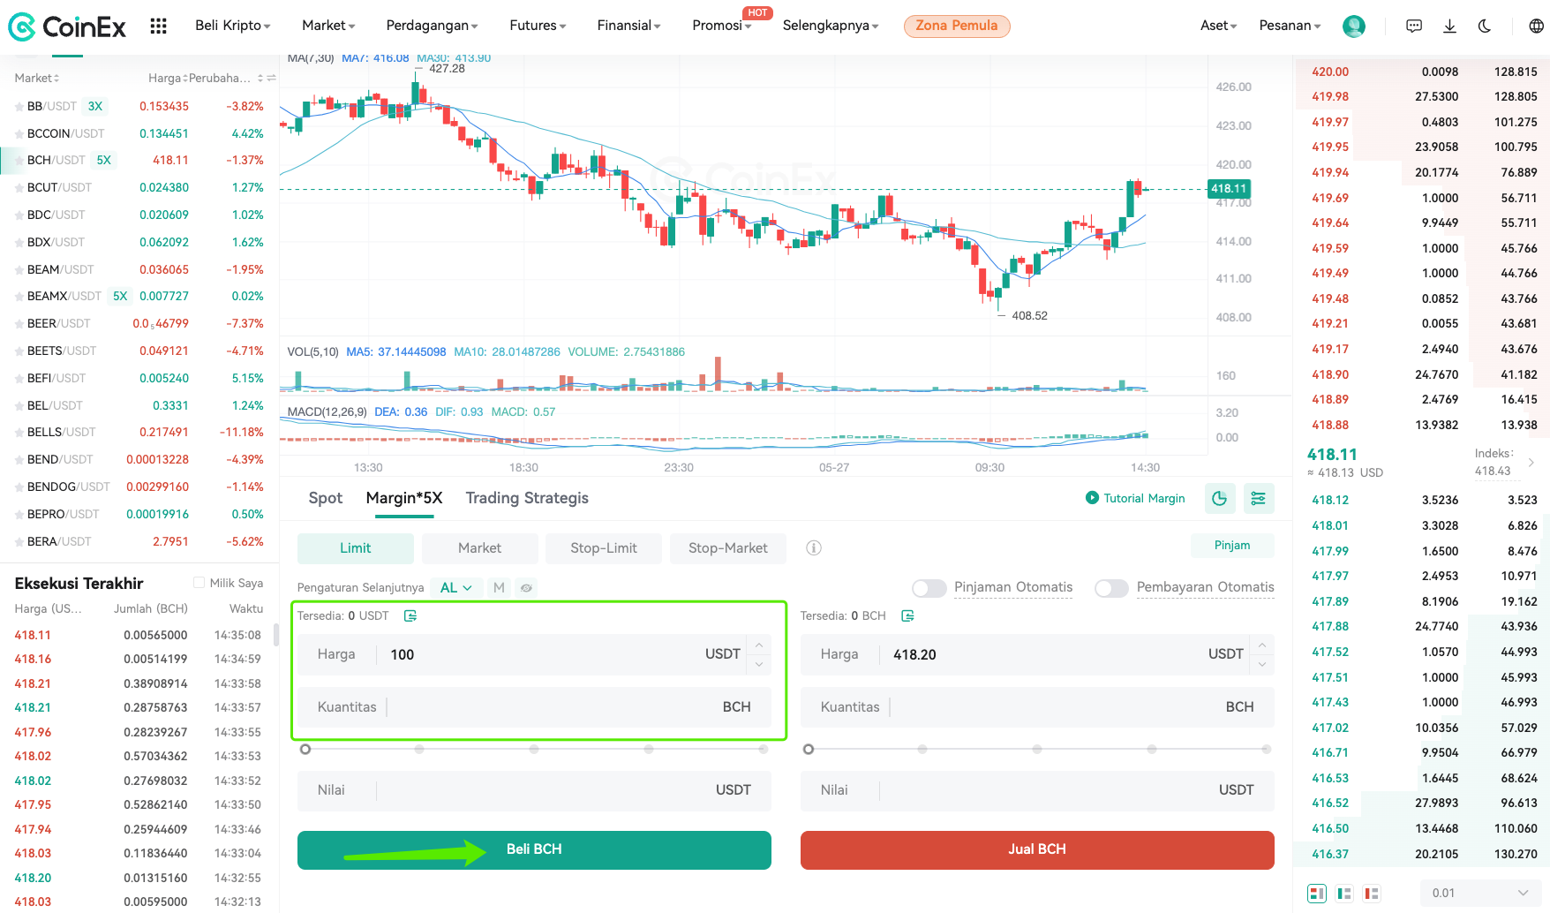Image resolution: width=1550 pixels, height=913 pixels.
Task: Open the messages chat icon
Action: 1414,26
